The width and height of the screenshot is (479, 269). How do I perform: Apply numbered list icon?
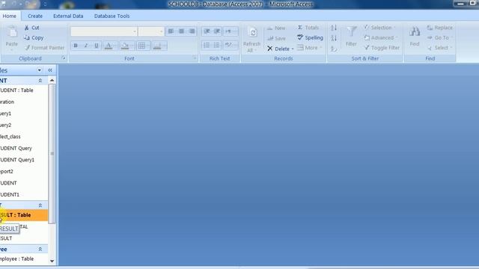coord(207,45)
